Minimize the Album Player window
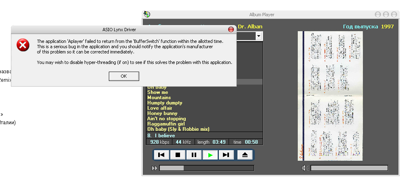This screenshot has height=185, width=407. tap(378, 15)
